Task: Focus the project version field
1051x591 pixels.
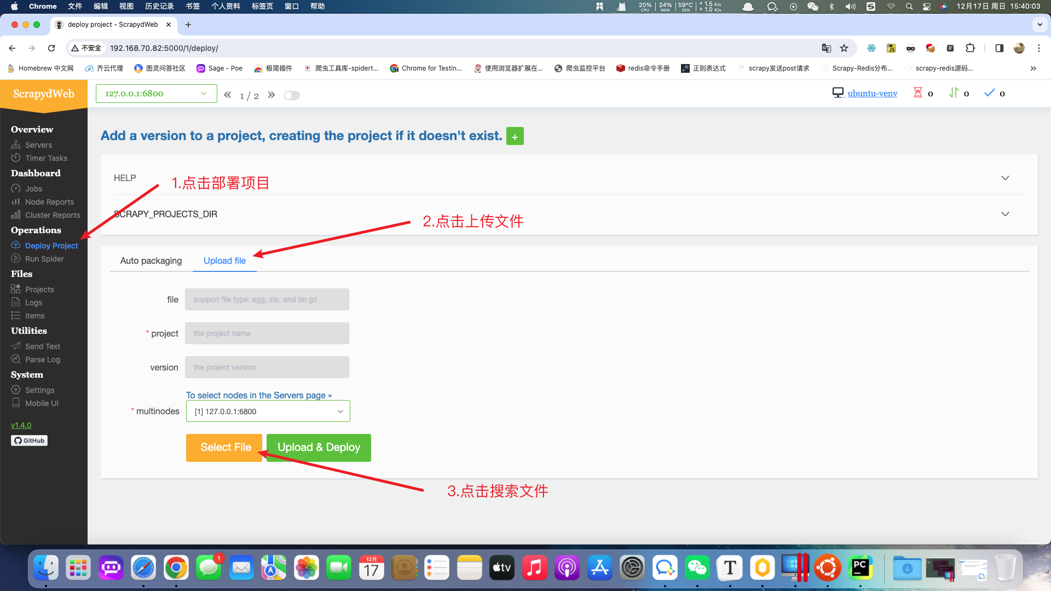Action: pos(267,367)
